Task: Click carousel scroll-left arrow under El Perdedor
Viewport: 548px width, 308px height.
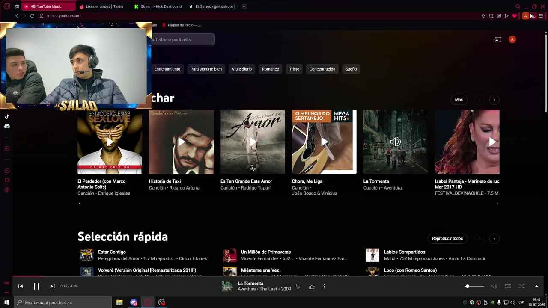Action: [x=80, y=204]
